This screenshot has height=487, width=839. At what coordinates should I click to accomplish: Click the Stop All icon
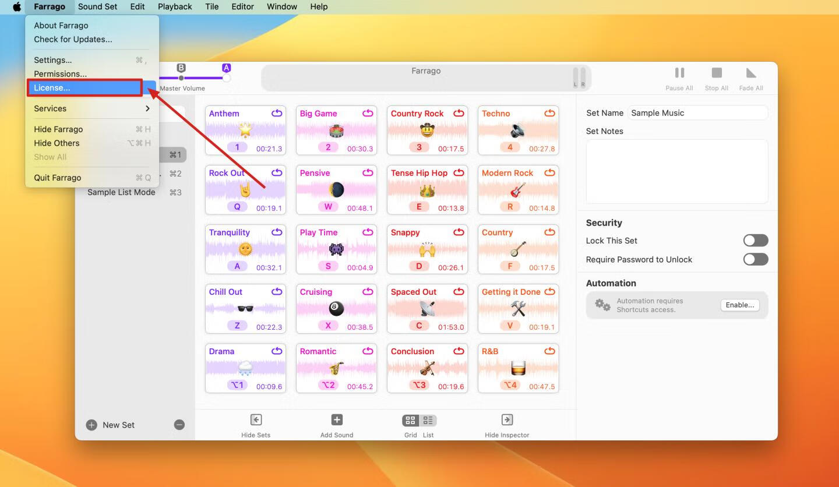pyautogui.click(x=717, y=73)
